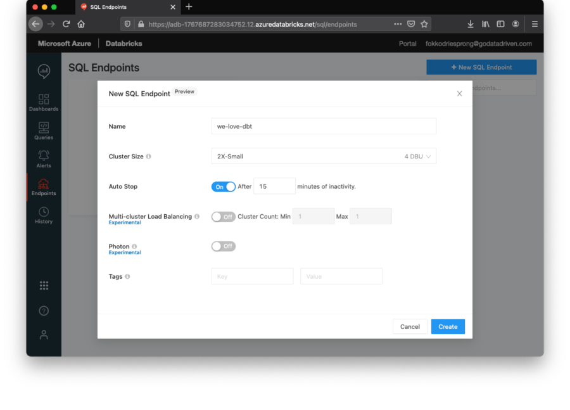Click the browser forward arrow
Viewport: 570px width, 410px height.
(51, 24)
